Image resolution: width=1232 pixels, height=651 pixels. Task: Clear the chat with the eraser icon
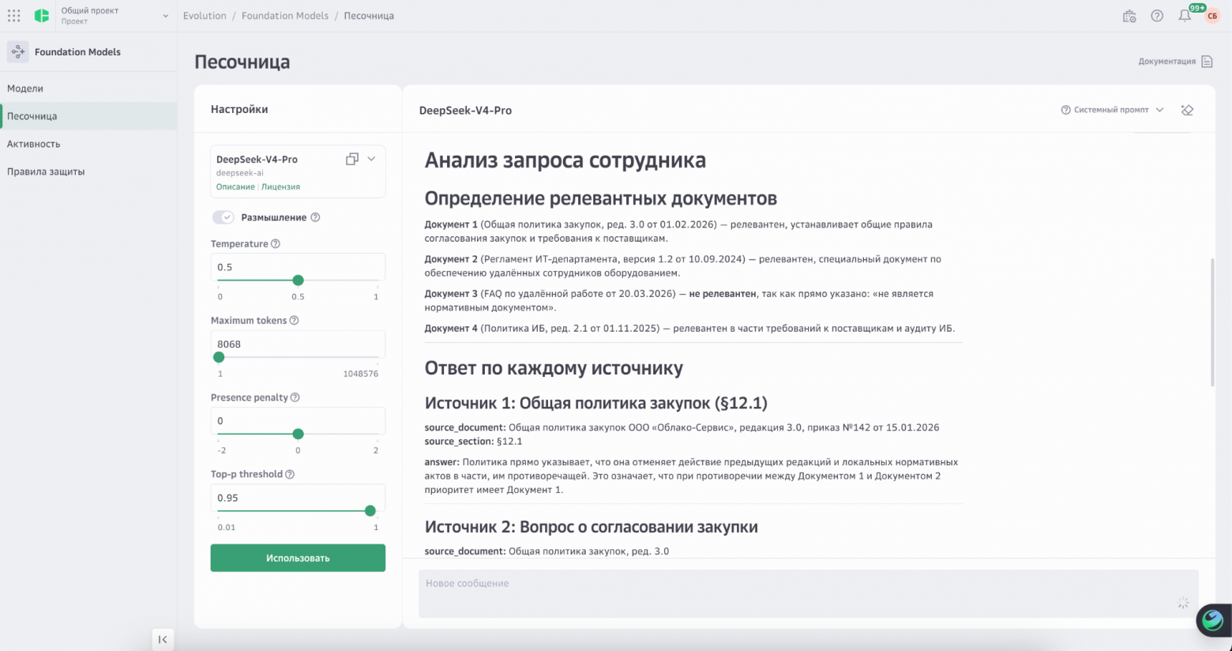[1187, 110]
